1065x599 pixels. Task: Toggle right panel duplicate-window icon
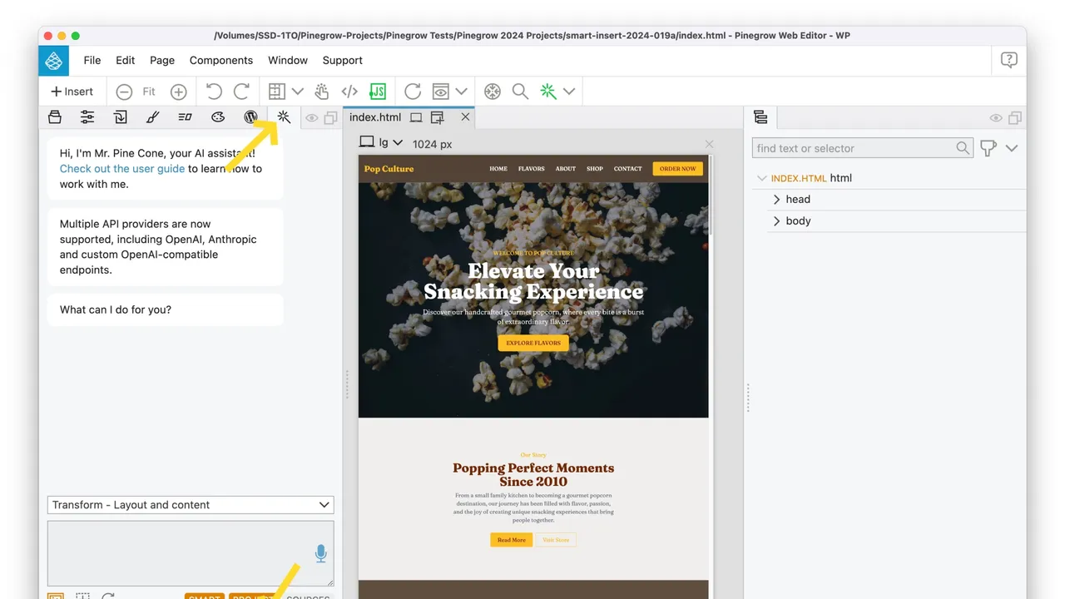(1014, 118)
